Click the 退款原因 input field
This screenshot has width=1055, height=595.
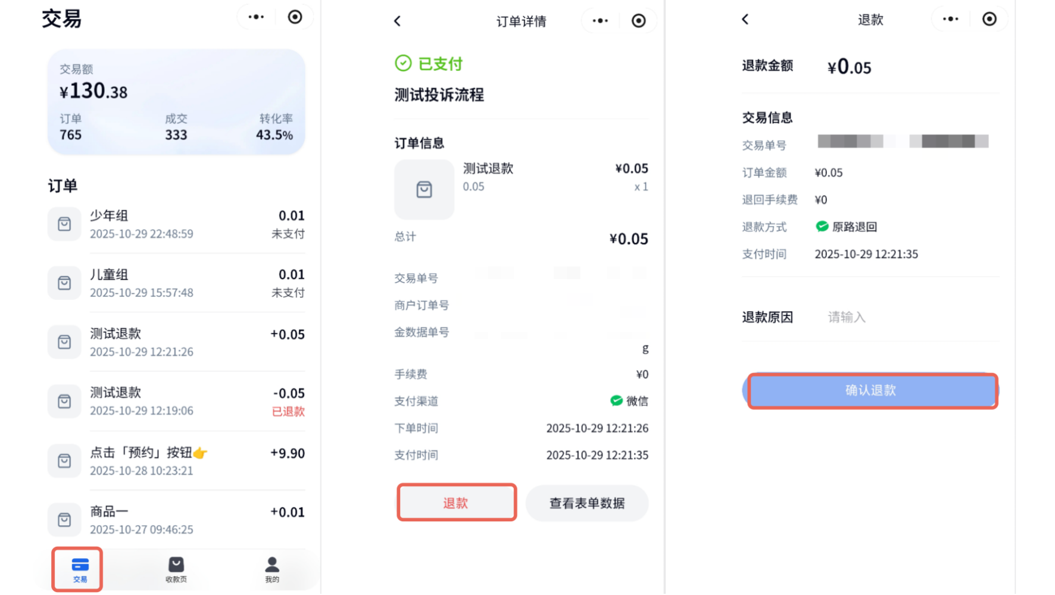(905, 317)
